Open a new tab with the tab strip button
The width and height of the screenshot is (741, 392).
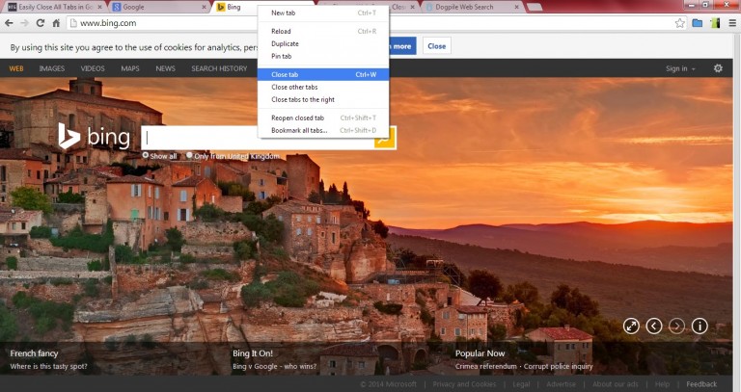click(534, 7)
